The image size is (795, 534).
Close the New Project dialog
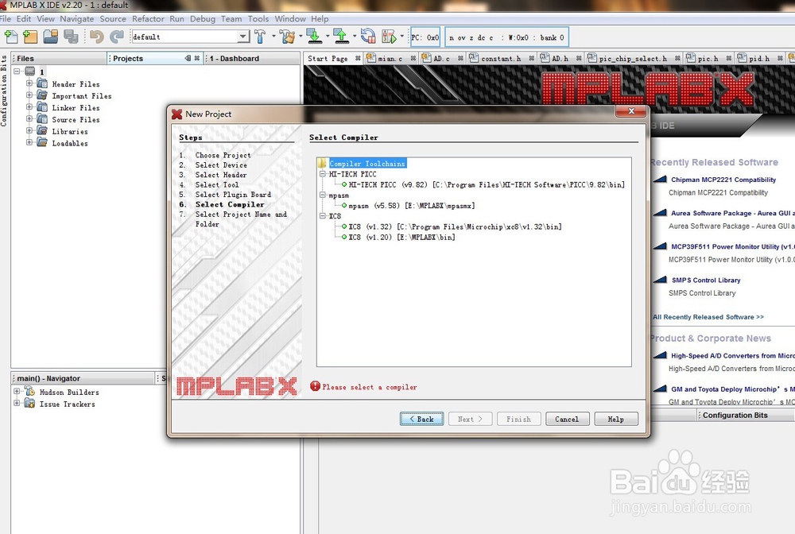point(630,111)
